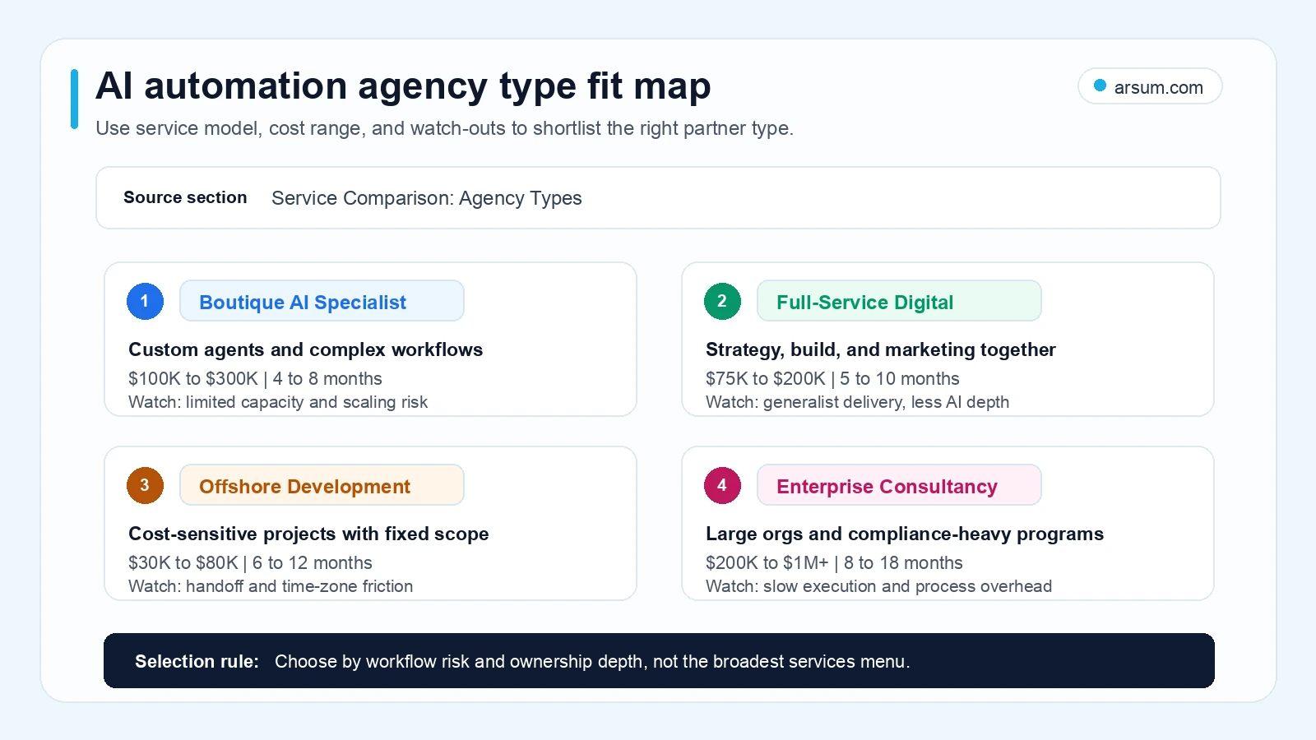Screen dimensions: 1316x740
Task: Click the 'Source section' label
Action: pyautogui.click(x=185, y=197)
